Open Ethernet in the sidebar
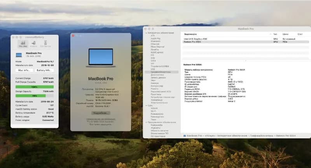The width and height of the screenshot is (311, 168). 155,44
